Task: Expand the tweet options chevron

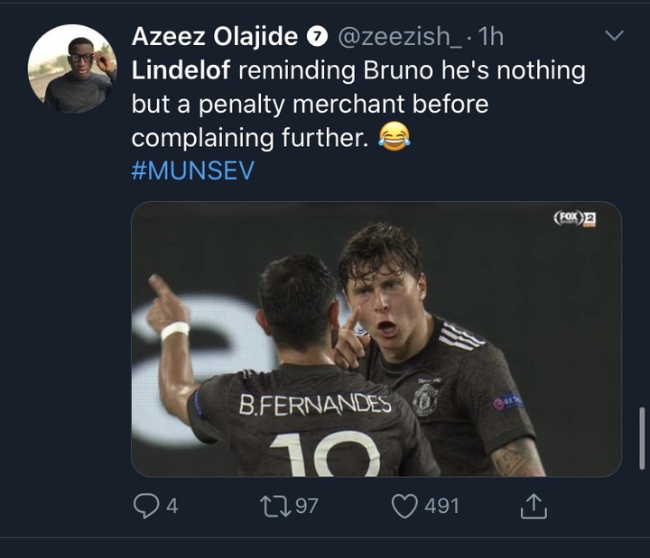Action: pos(614,36)
